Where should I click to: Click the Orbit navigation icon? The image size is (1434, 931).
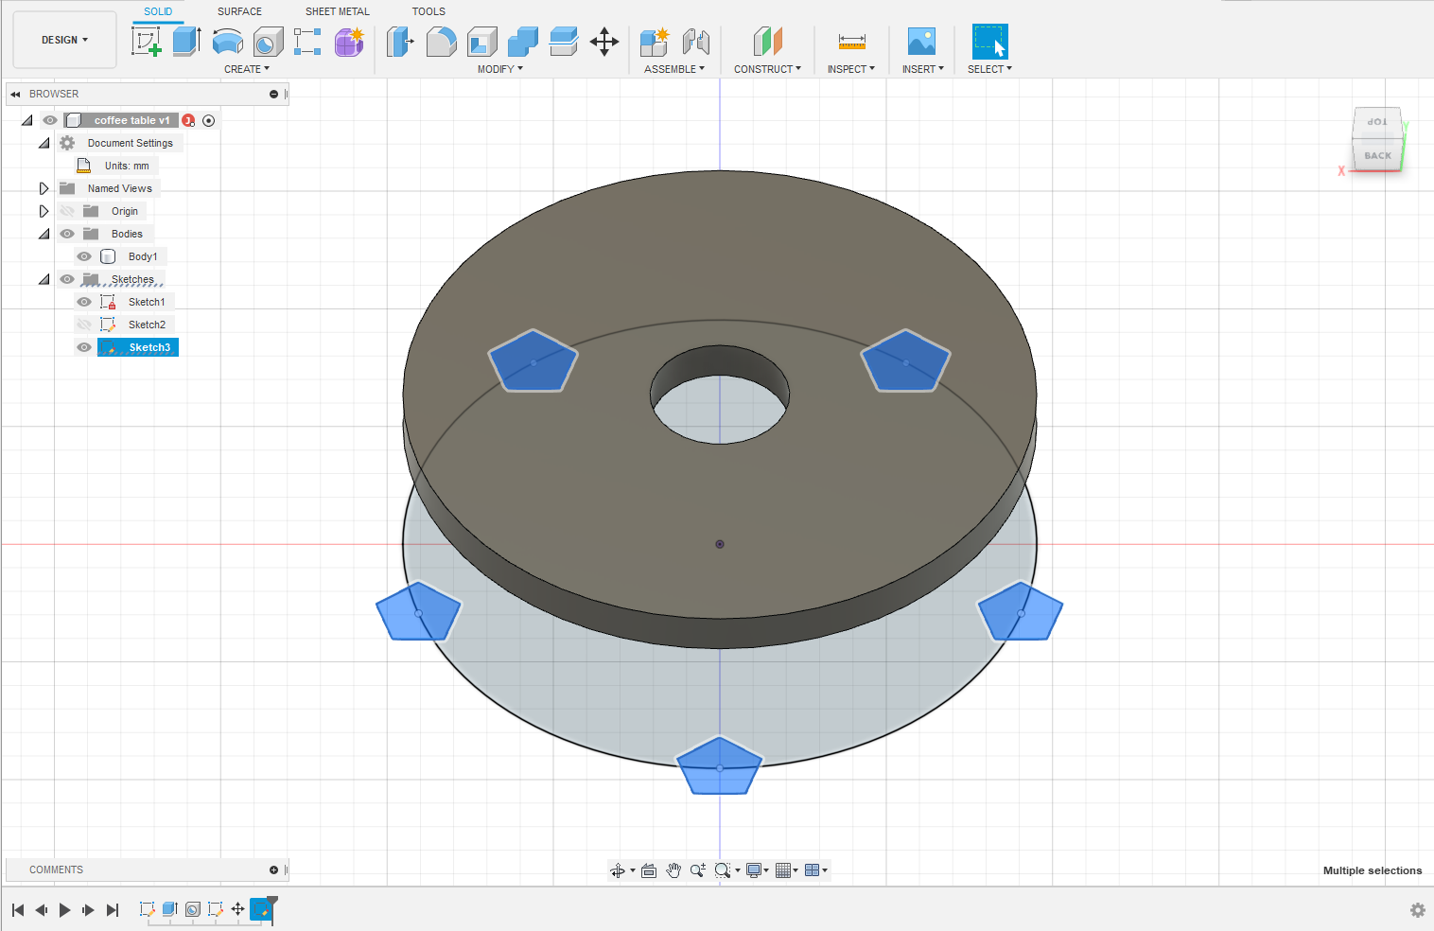618,870
